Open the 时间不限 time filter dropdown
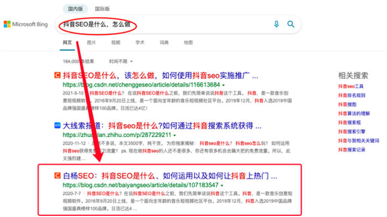This screenshot has height=217, width=387. [x=121, y=61]
